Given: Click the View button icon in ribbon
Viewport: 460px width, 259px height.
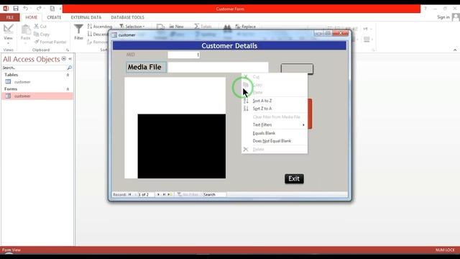Looking at the screenshot, I should tap(8, 29).
